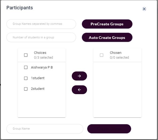Select the 2student list entry
Viewport: 158px width, 140px height.
42,89
